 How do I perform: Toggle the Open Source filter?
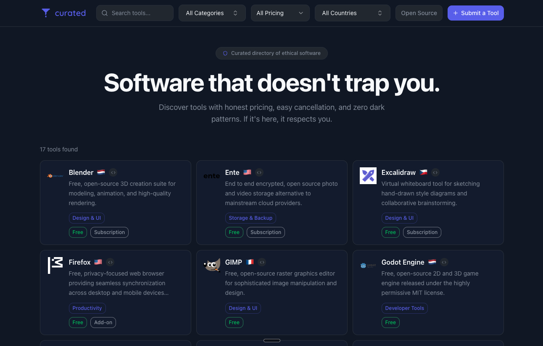click(419, 13)
